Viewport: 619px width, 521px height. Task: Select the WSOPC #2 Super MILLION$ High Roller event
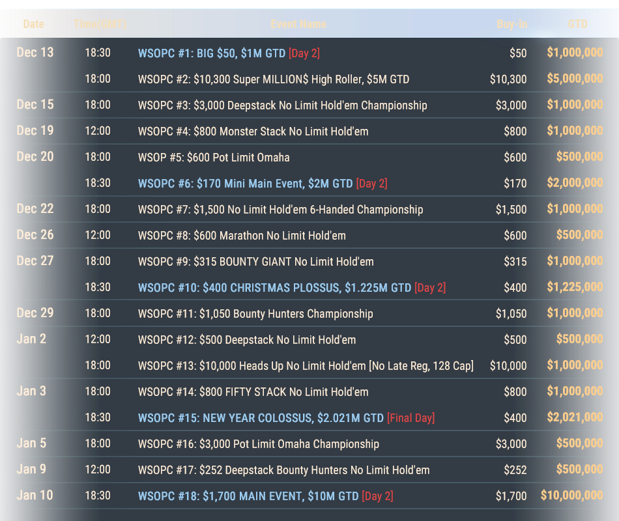(274, 79)
